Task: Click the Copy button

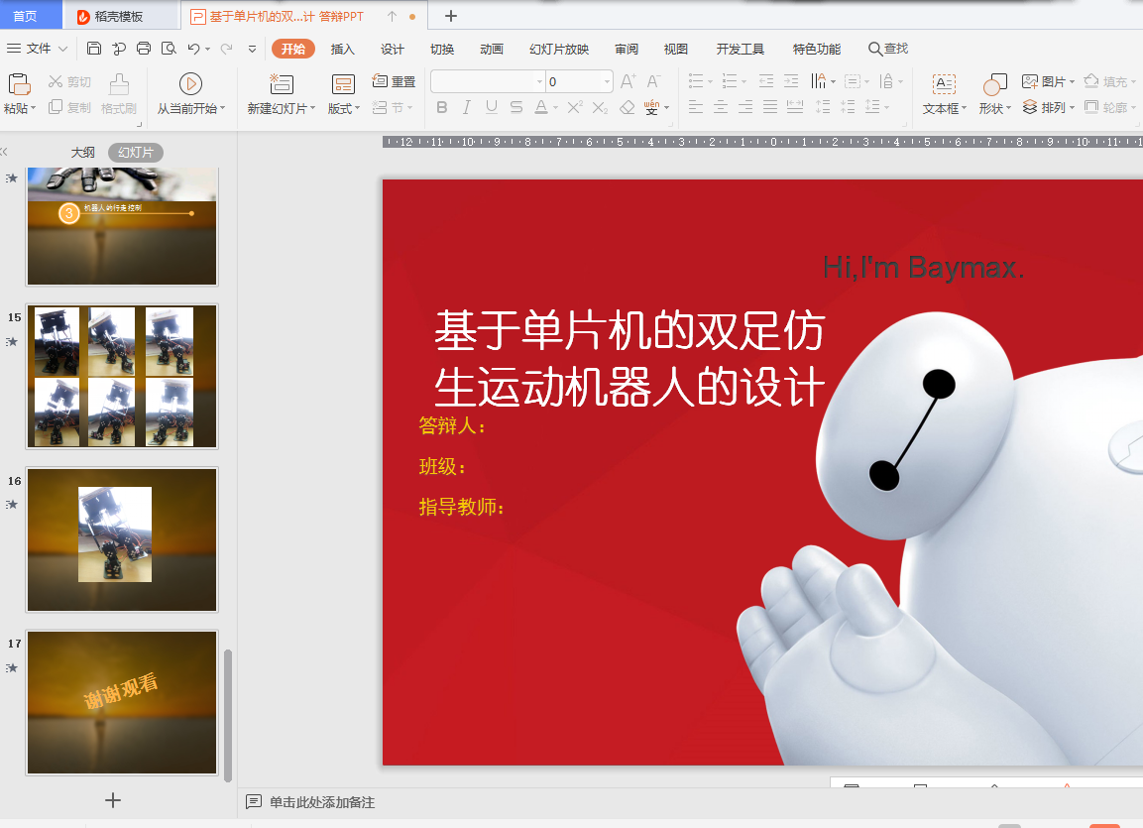Action: [69, 108]
